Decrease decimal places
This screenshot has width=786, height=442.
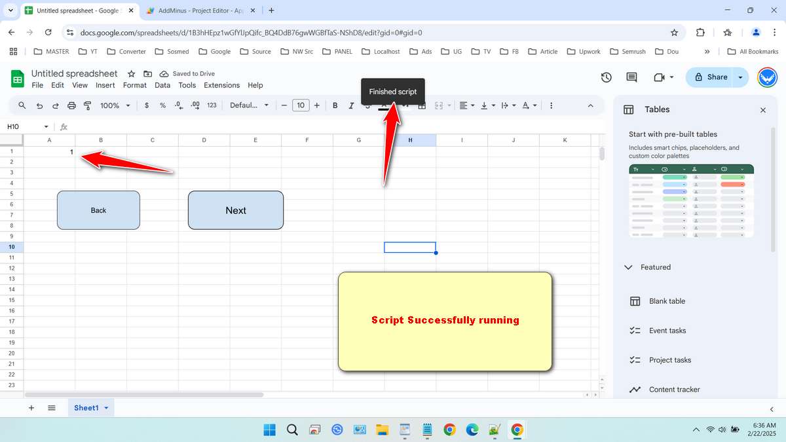click(x=178, y=105)
